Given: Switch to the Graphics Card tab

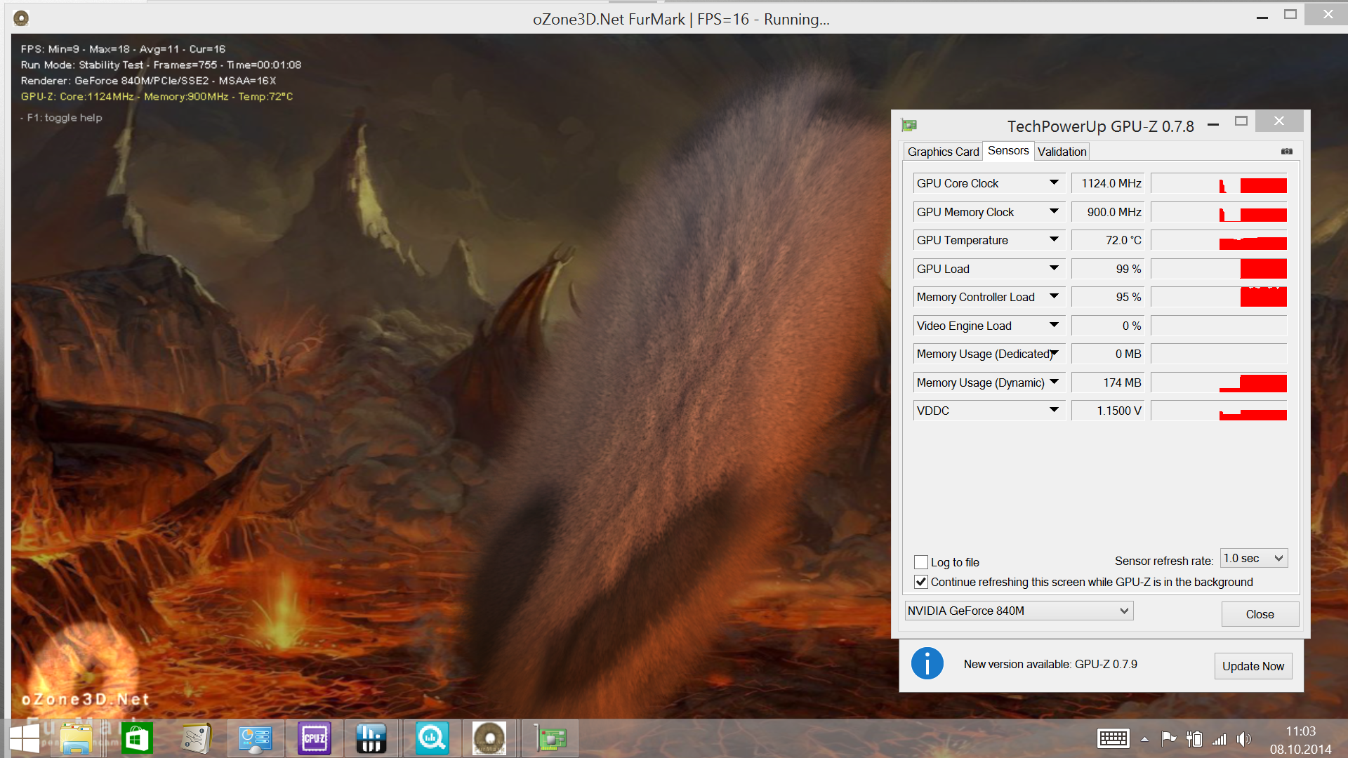Looking at the screenshot, I should click(x=943, y=152).
